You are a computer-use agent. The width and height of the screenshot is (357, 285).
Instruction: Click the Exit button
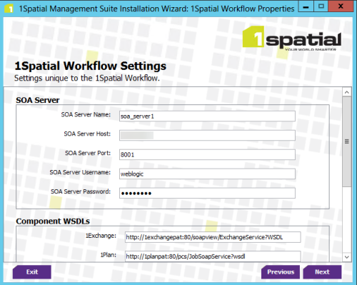click(x=32, y=272)
